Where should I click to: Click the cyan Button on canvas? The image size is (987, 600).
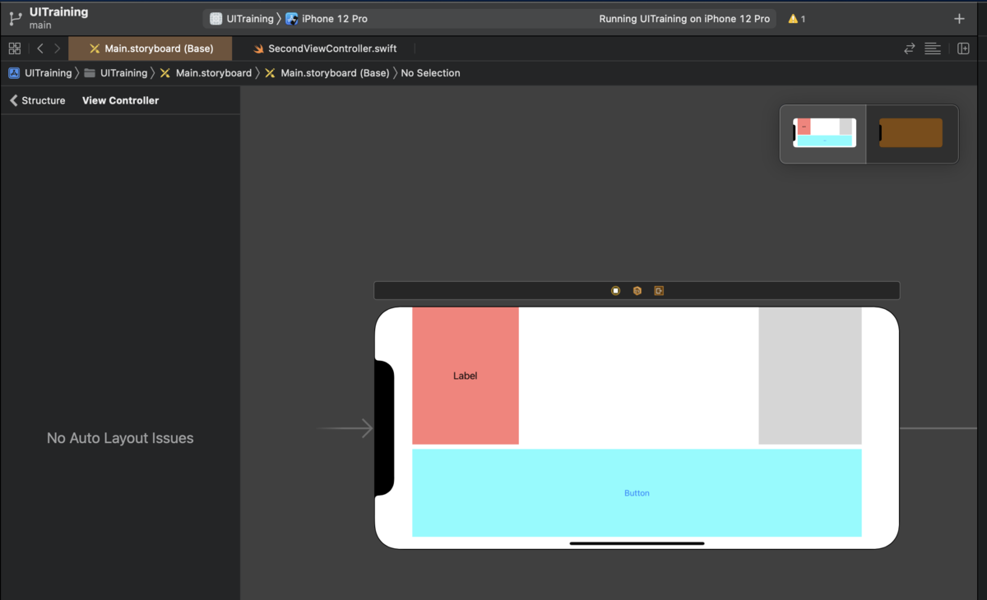coord(637,493)
